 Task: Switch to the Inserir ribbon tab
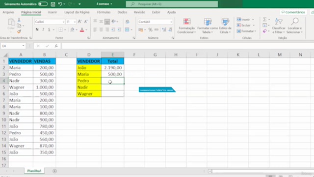[x=52, y=12]
